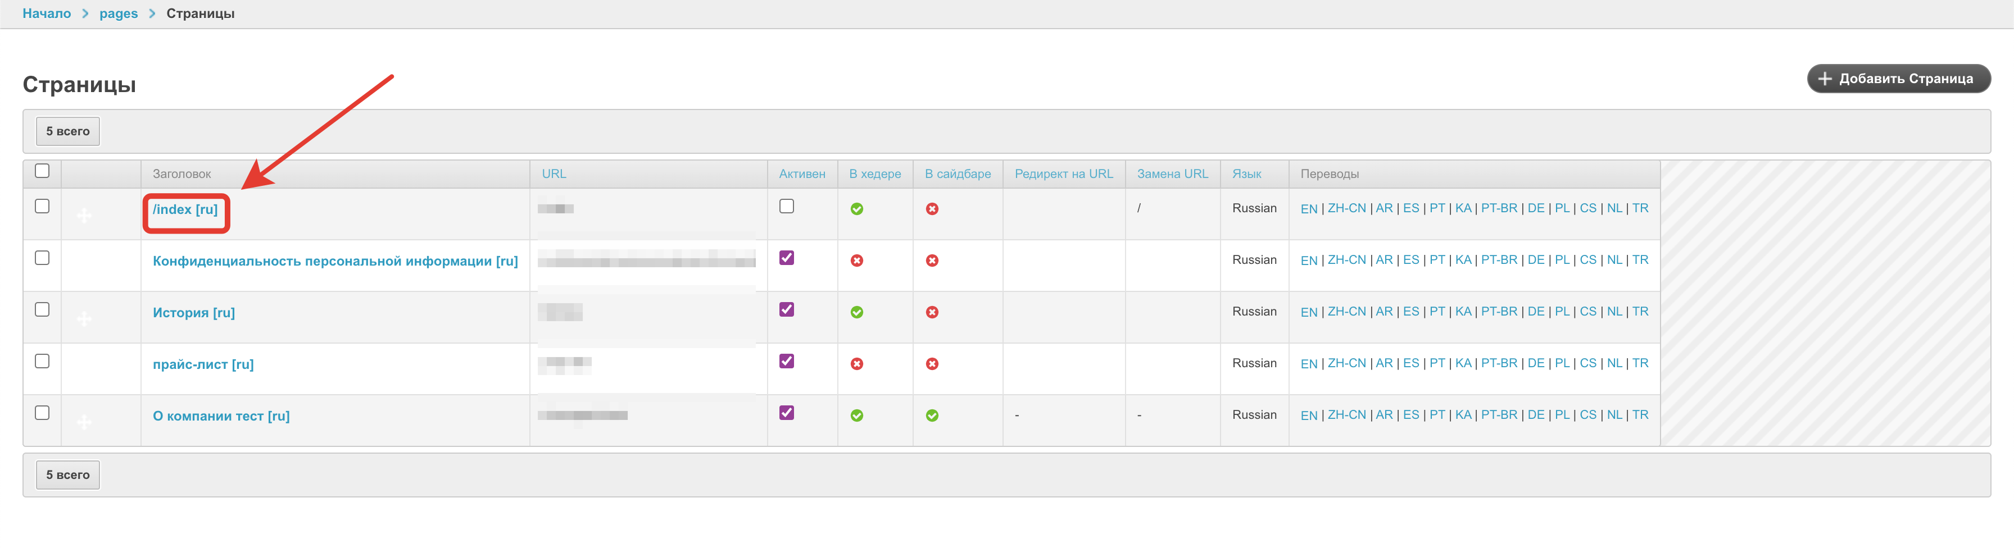2014x548 pixels.
Task: Click green header status icon in /index row
Action: (857, 209)
